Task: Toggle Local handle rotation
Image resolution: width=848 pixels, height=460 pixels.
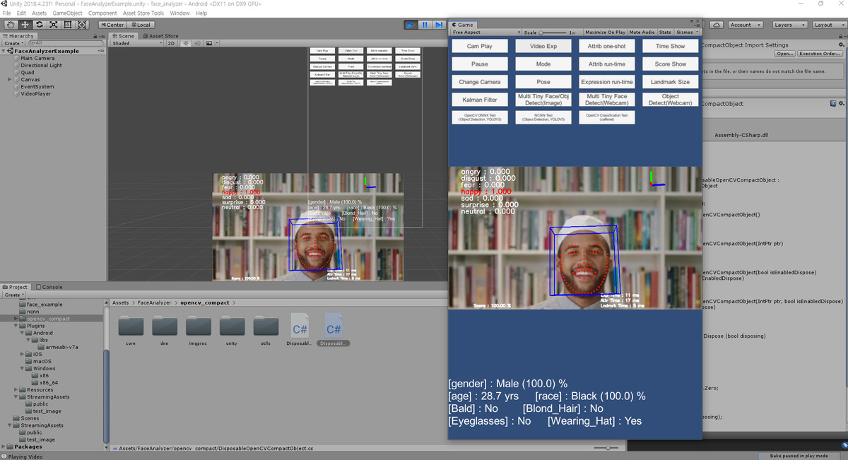Action: (140, 25)
